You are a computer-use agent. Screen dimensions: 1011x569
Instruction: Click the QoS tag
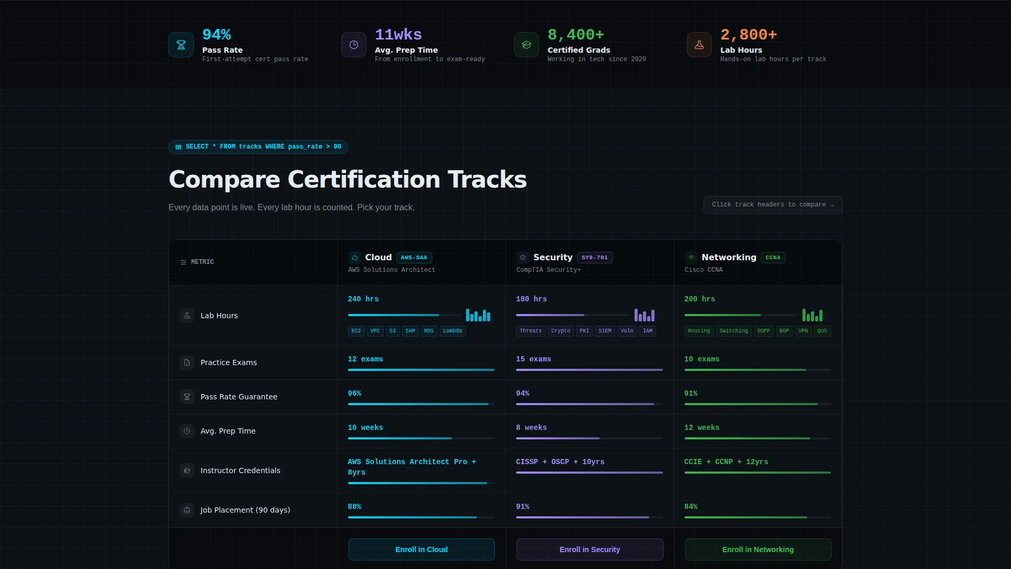point(822,331)
